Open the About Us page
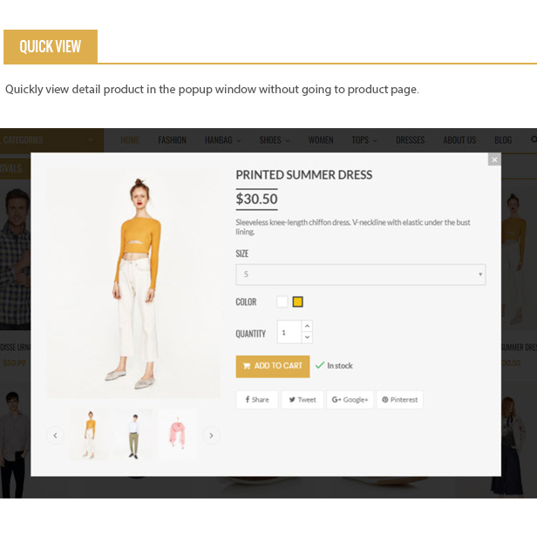The width and height of the screenshot is (537, 556). [x=459, y=140]
